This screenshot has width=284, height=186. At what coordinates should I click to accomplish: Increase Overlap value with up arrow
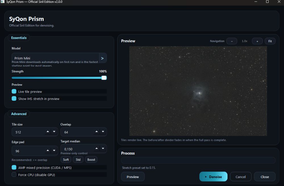pos(97,132)
